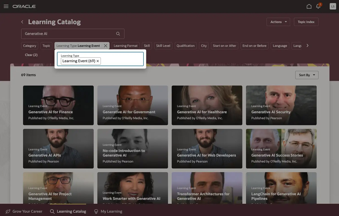Screen dimensions: 339x216
Task: Click the Learning Type Learning Event chip
Action: click(78, 46)
